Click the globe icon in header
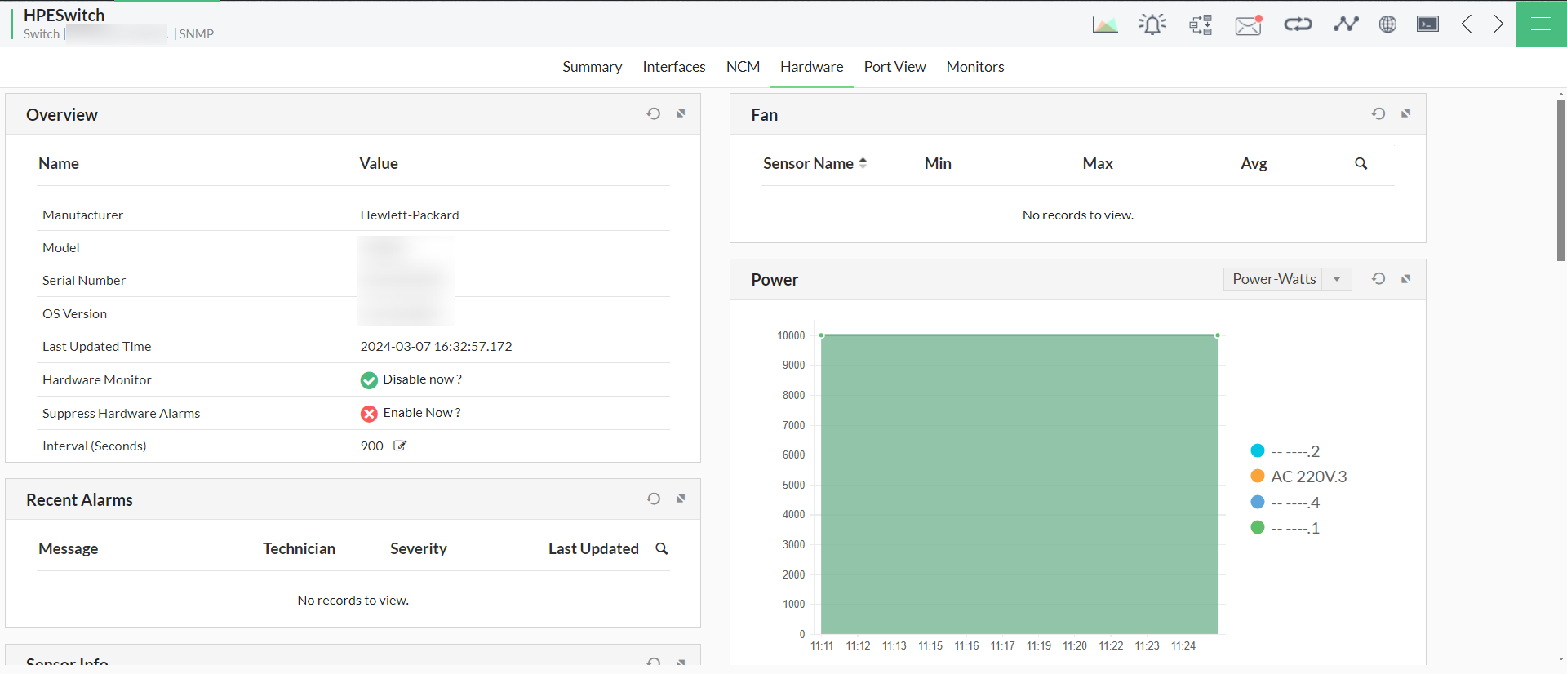Image resolution: width=1567 pixels, height=674 pixels. pos(1387,24)
